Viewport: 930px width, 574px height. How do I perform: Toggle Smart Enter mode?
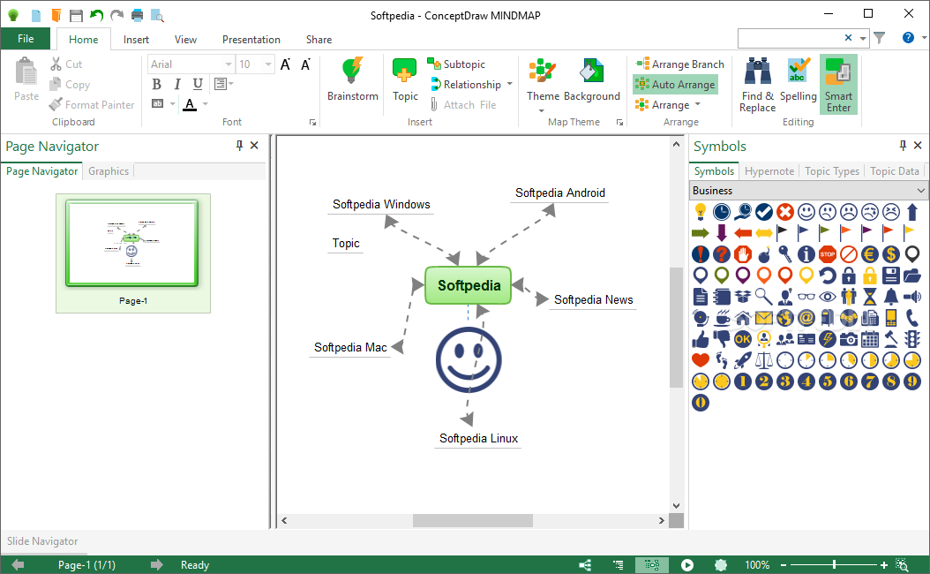pos(838,84)
